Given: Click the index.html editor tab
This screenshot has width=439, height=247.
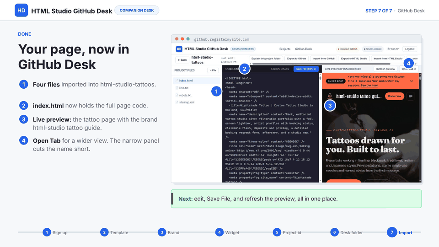Looking at the screenshot, I should pos(231,69).
